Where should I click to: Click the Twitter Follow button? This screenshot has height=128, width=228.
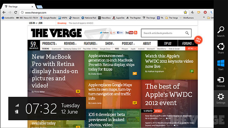(104, 33)
